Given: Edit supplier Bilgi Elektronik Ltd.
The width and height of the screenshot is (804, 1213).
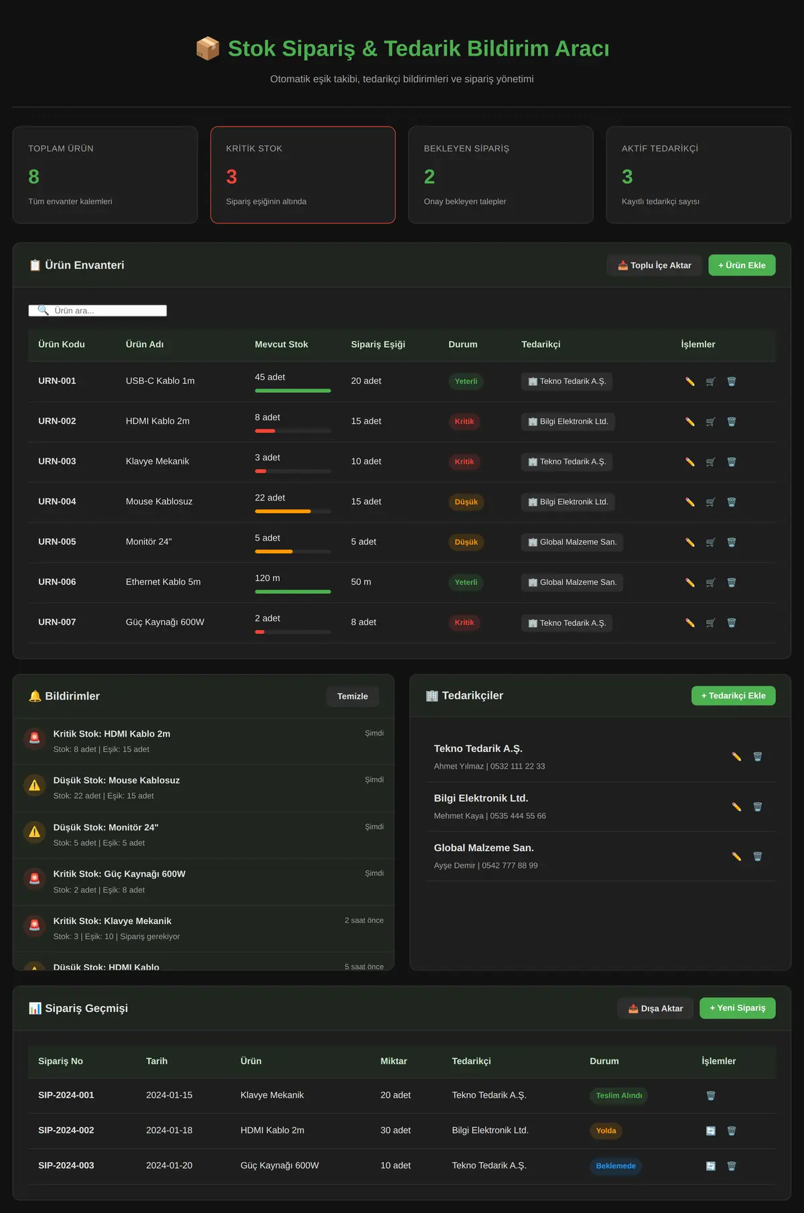Looking at the screenshot, I should pyautogui.click(x=736, y=807).
